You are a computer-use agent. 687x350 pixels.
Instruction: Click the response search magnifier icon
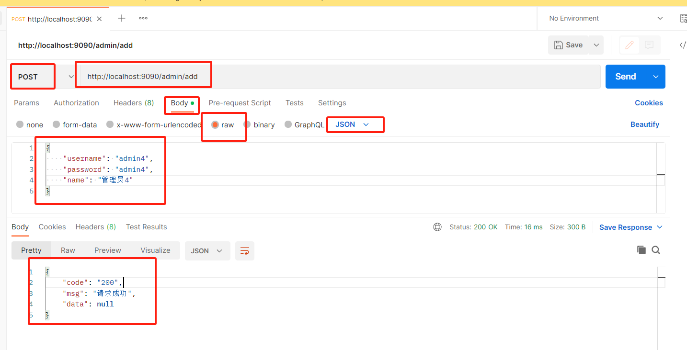click(656, 250)
